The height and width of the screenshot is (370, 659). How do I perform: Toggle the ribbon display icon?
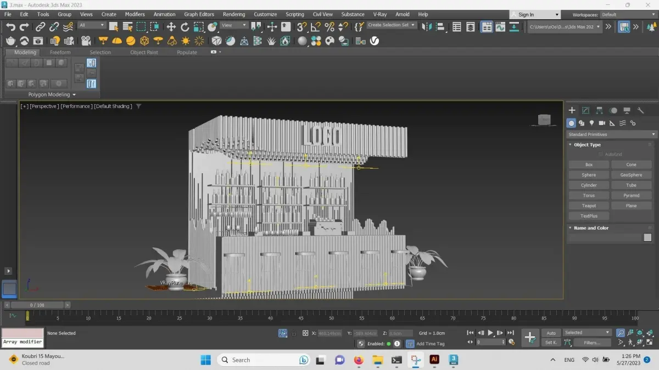487,26
